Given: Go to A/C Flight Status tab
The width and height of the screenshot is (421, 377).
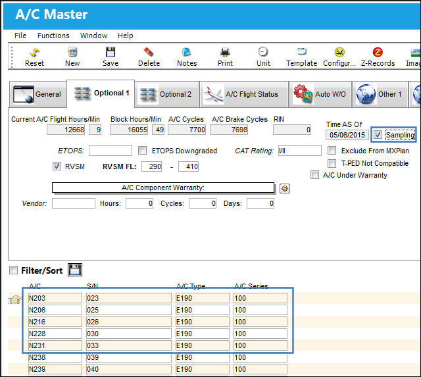Looking at the screenshot, I should (x=244, y=94).
